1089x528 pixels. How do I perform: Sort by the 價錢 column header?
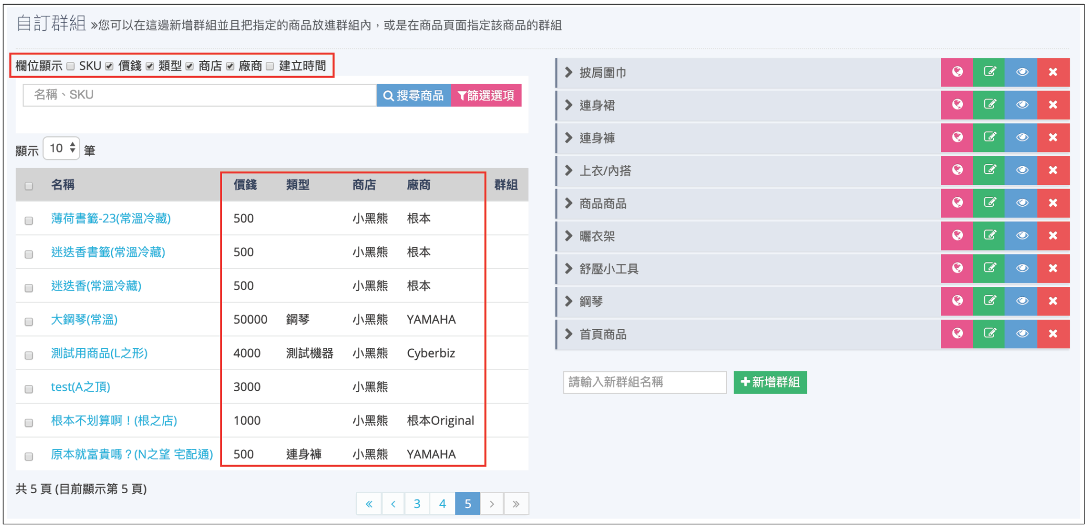(245, 185)
